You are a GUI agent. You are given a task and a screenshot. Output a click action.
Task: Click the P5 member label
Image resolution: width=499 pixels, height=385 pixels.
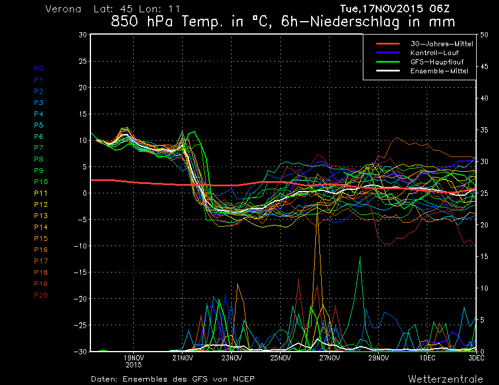39,125
